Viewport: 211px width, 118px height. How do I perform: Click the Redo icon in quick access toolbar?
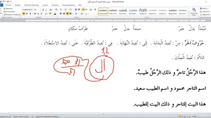point(8,1)
